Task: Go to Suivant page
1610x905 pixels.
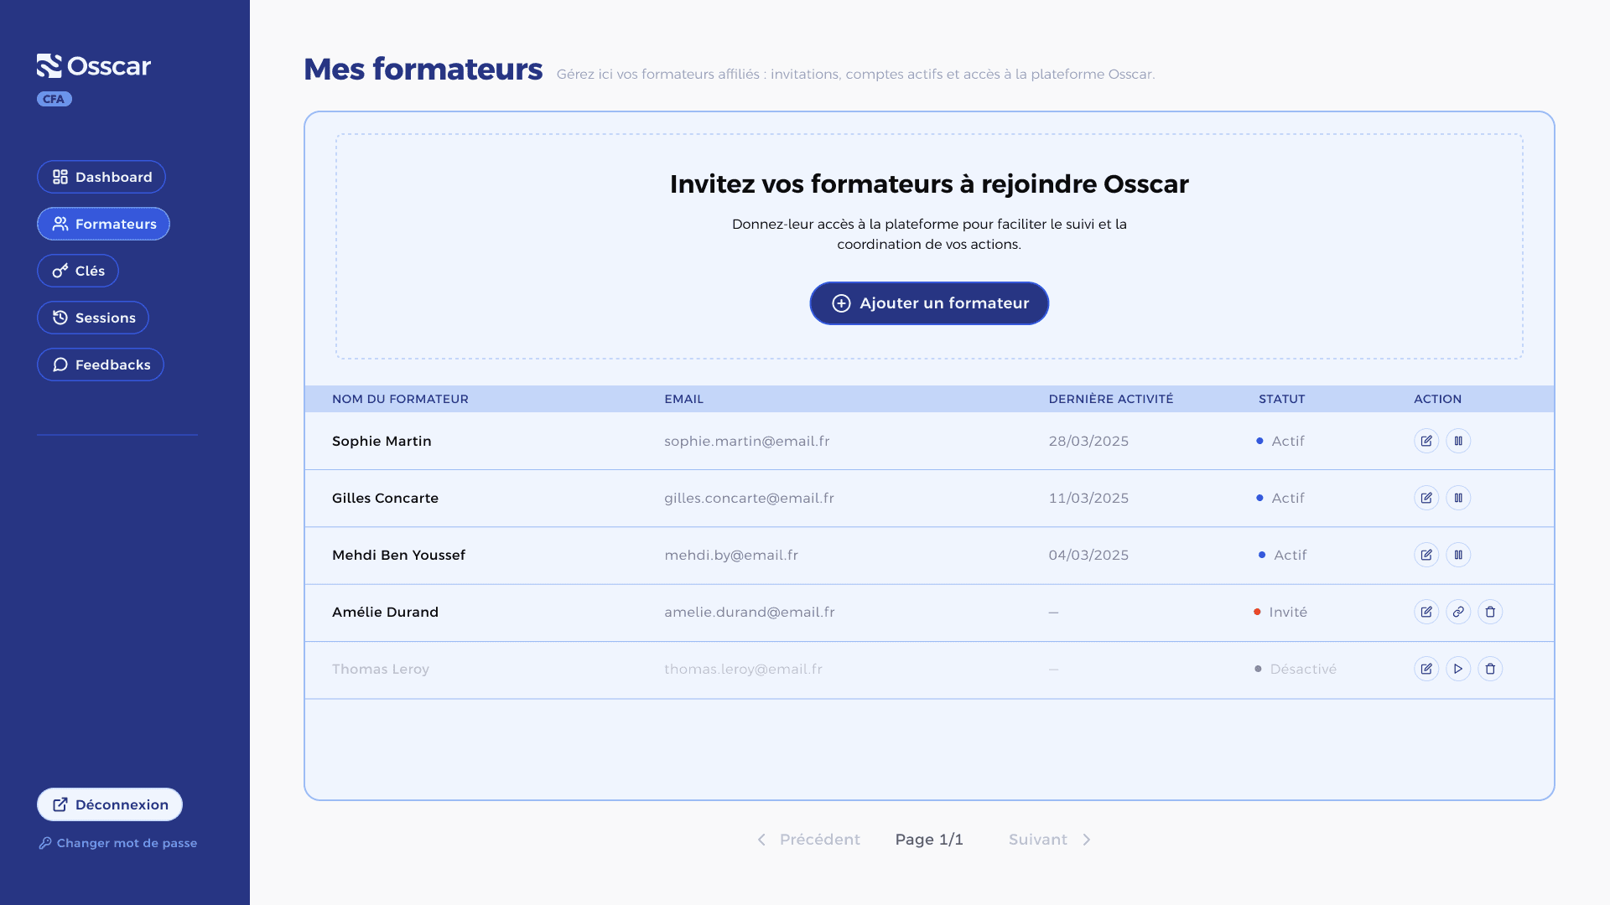Action: pos(1050,840)
